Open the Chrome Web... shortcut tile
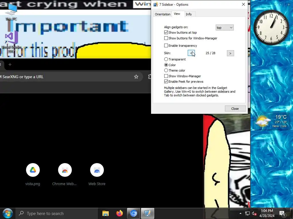 click(64, 175)
